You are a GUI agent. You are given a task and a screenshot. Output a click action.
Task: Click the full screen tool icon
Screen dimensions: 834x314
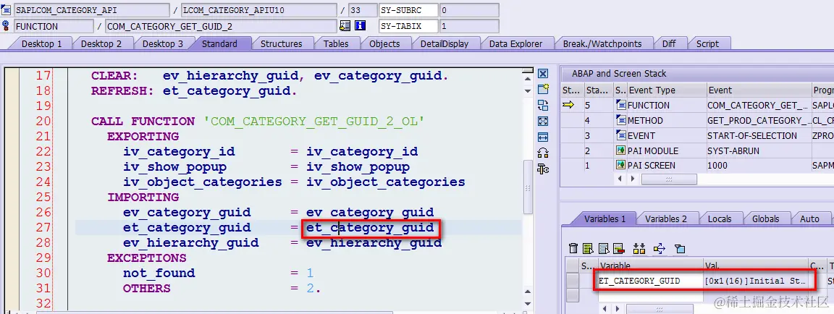543,121
